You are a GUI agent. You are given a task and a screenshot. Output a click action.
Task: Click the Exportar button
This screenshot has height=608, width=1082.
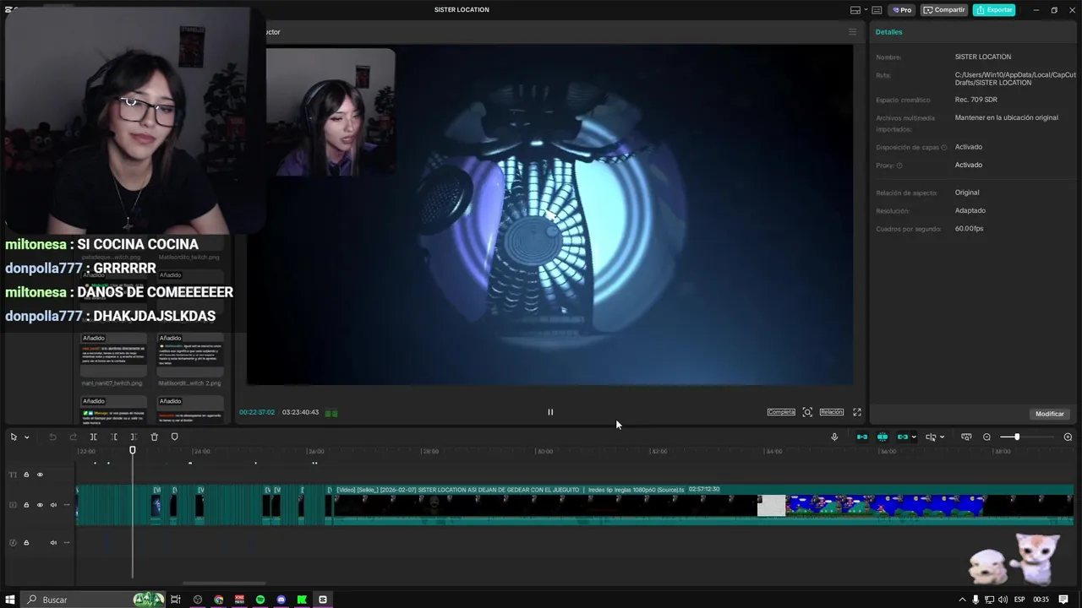click(994, 10)
